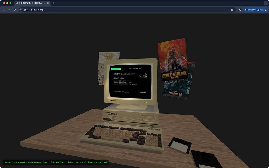The image size is (269, 168).
Task: Go back using the browser back arrow
Action: pos(3,10)
